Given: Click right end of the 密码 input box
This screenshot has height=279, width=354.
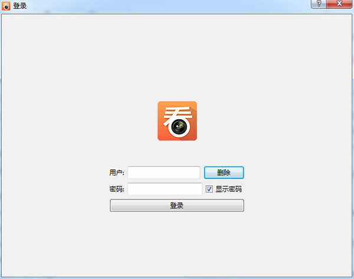Looking at the screenshot, I should click(x=198, y=189).
